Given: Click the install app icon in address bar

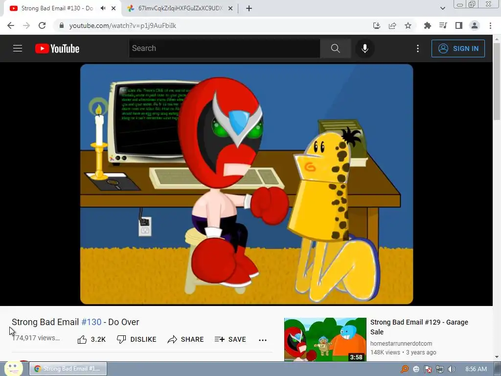Looking at the screenshot, I should (377, 25).
